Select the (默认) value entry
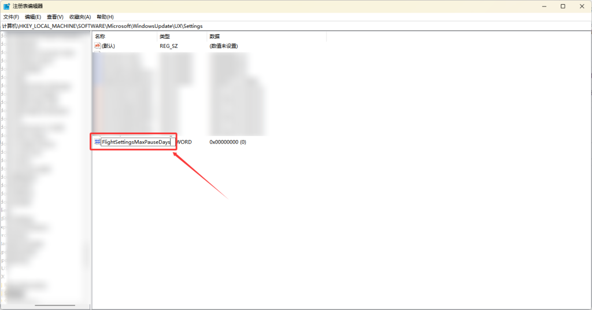This screenshot has height=310, width=592. pyautogui.click(x=109, y=46)
